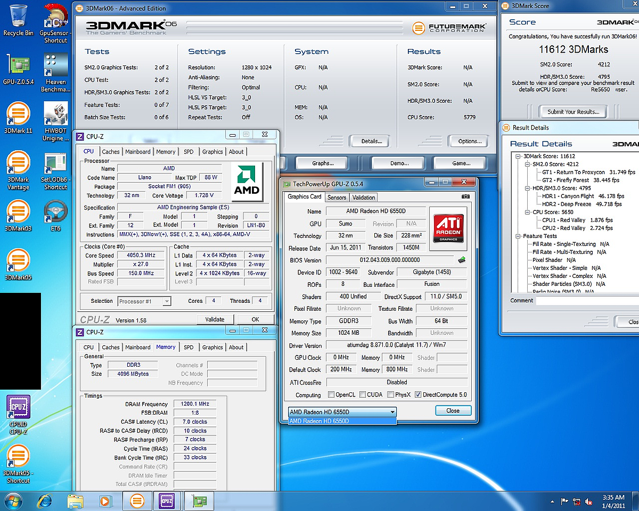Switch to the Validation tab in GPU-Z

pyautogui.click(x=364, y=197)
